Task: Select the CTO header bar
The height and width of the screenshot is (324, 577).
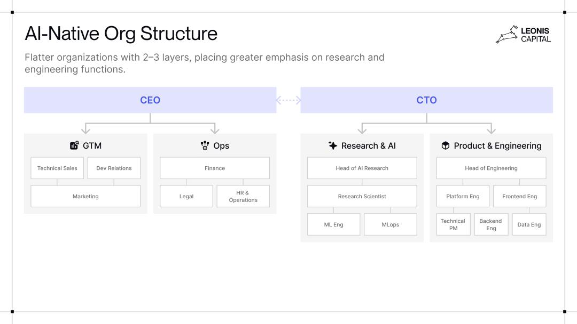Action: click(426, 100)
